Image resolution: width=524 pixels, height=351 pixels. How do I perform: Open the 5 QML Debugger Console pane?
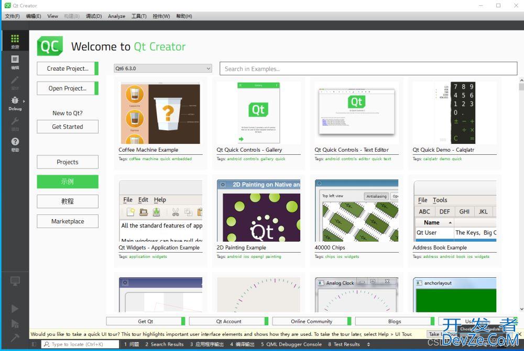pyautogui.click(x=291, y=344)
